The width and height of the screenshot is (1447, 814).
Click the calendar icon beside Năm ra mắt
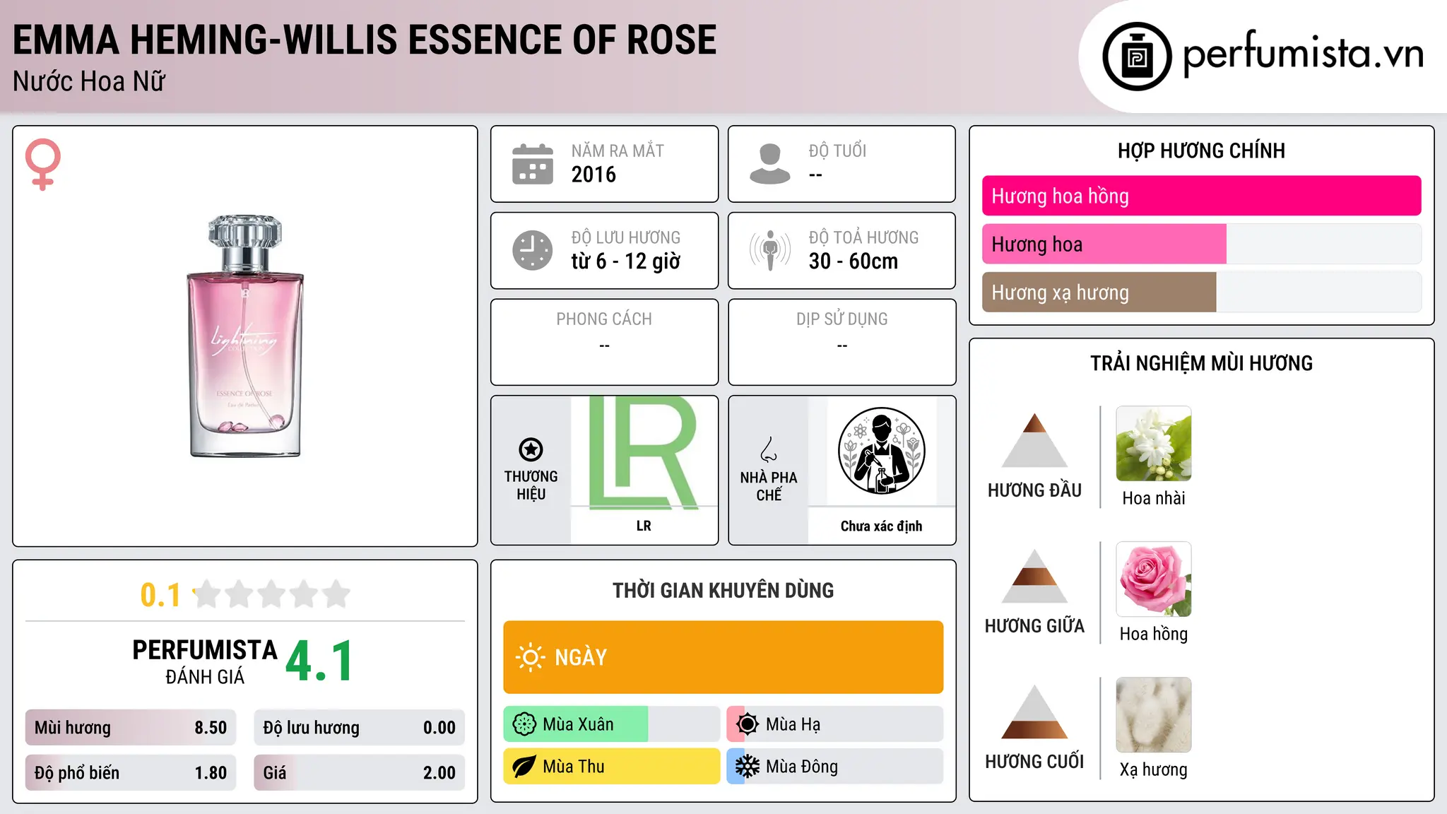[532, 164]
